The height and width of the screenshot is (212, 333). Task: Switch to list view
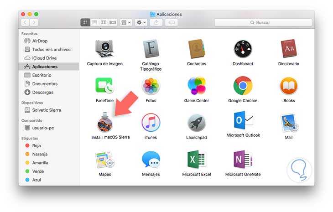coord(94,22)
